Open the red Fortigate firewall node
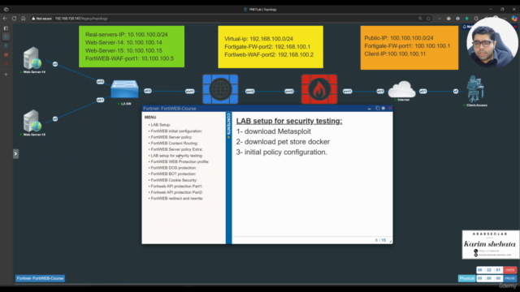Image resolution: width=520 pixels, height=292 pixels. [319, 89]
